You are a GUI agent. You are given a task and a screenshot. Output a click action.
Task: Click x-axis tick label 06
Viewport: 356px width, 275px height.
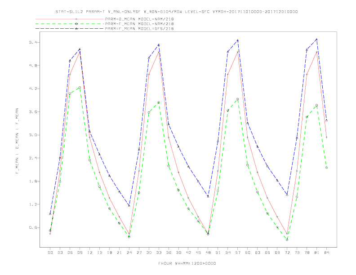pos(70,253)
